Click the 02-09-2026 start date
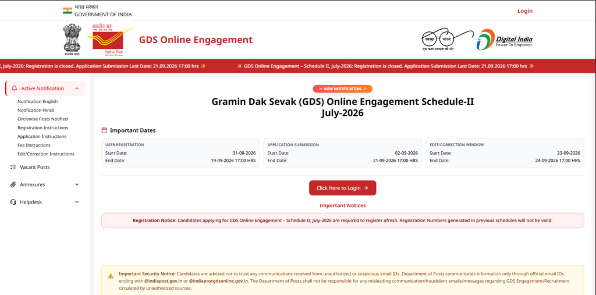Viewport: 596px width, 295px height. 406,153
